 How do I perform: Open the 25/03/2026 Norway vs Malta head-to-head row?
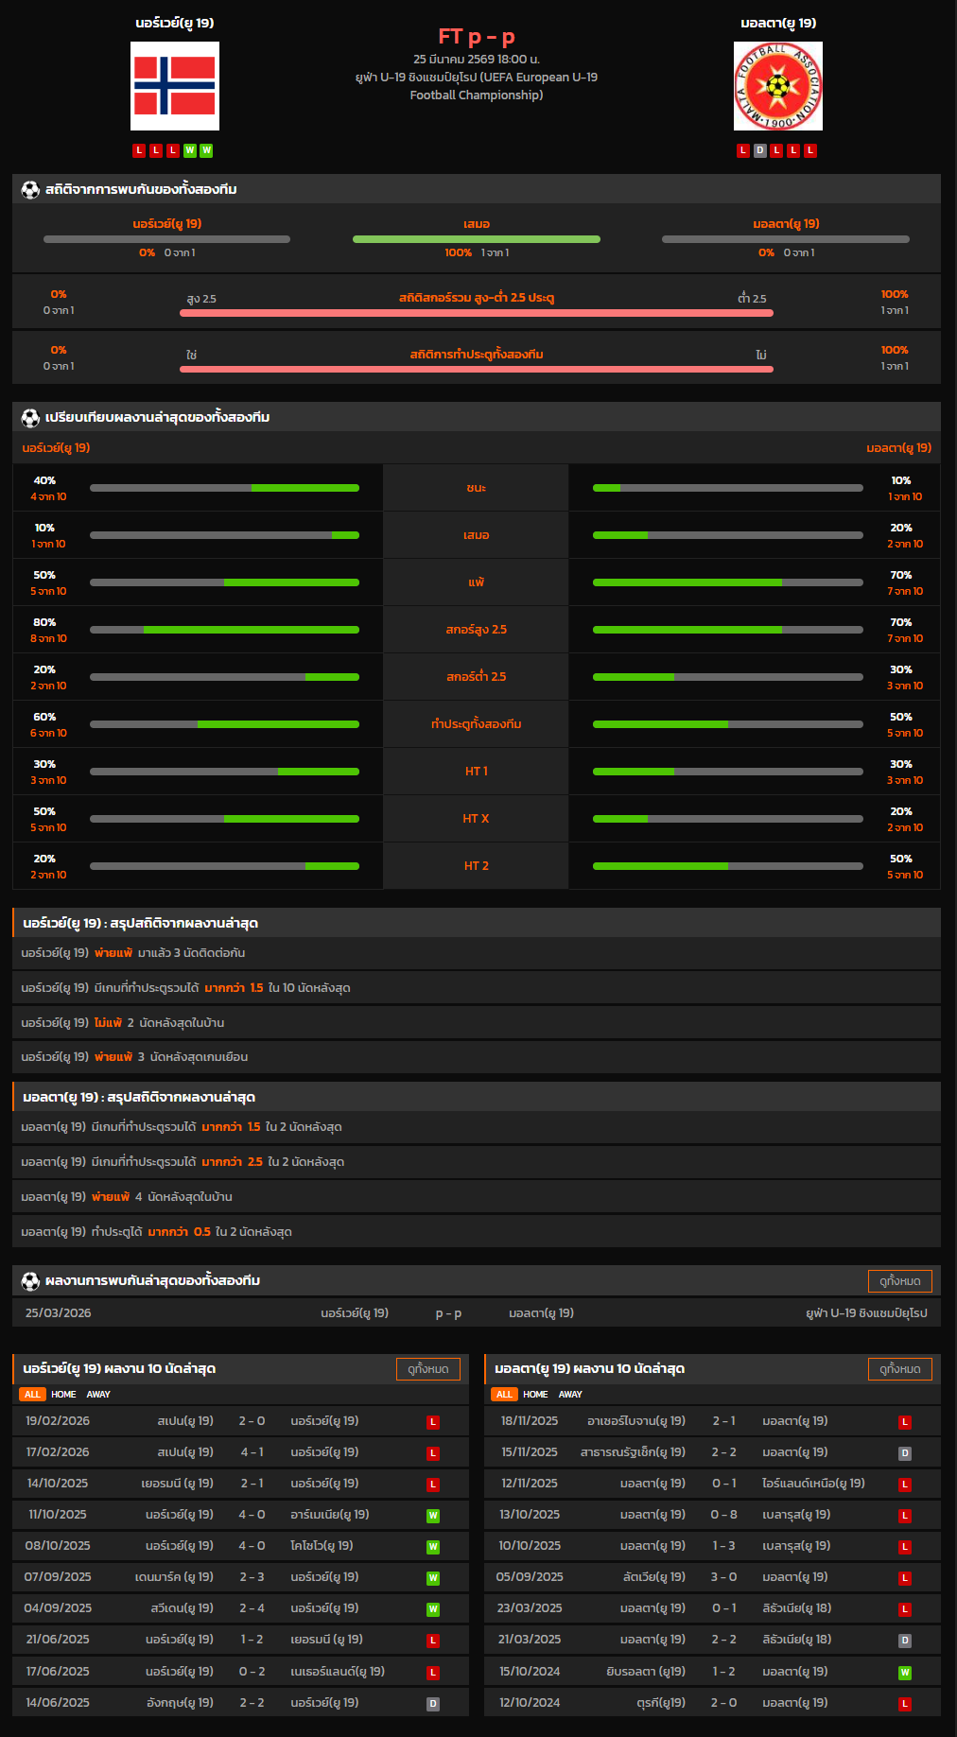[x=477, y=1313]
